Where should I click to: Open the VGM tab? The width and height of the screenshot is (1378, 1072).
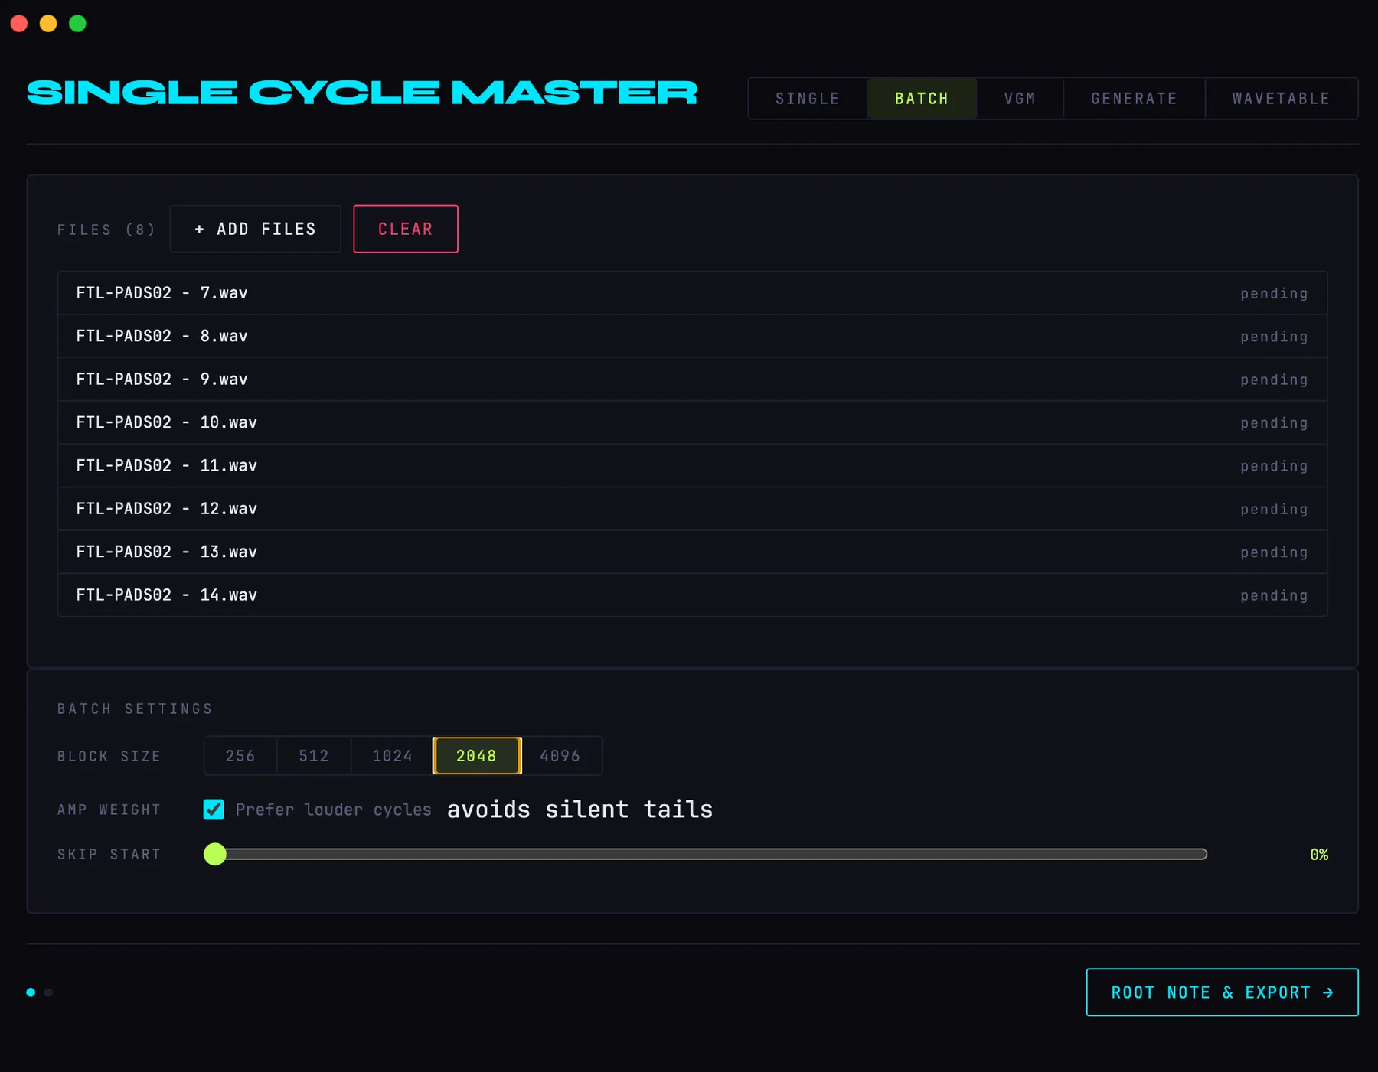[1020, 99]
